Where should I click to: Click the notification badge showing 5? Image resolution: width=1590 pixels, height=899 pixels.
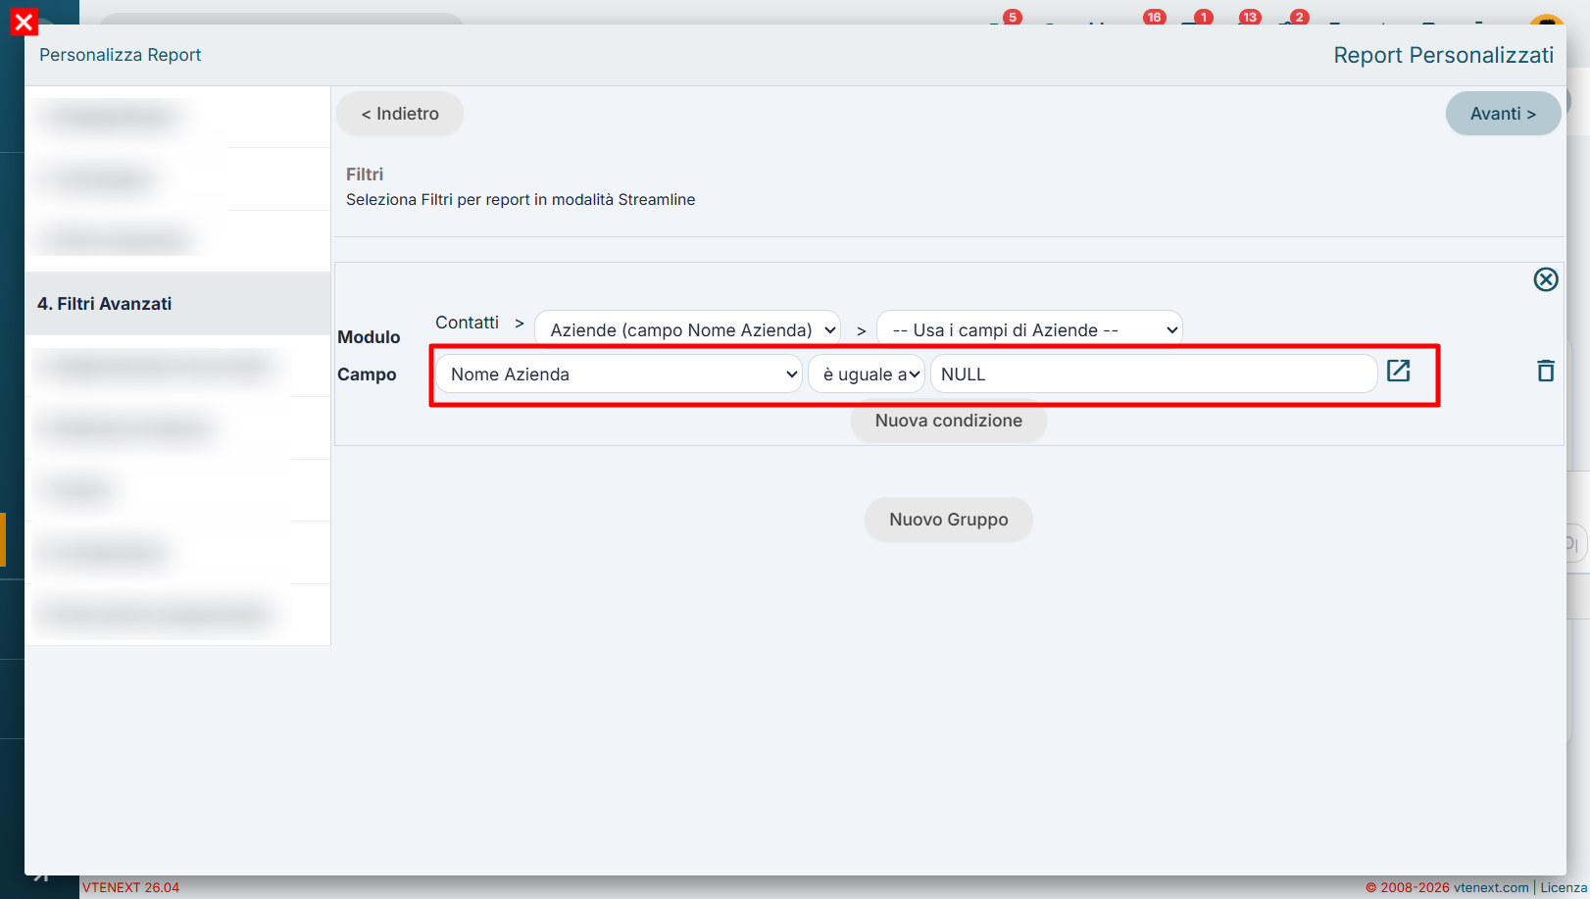(1013, 17)
